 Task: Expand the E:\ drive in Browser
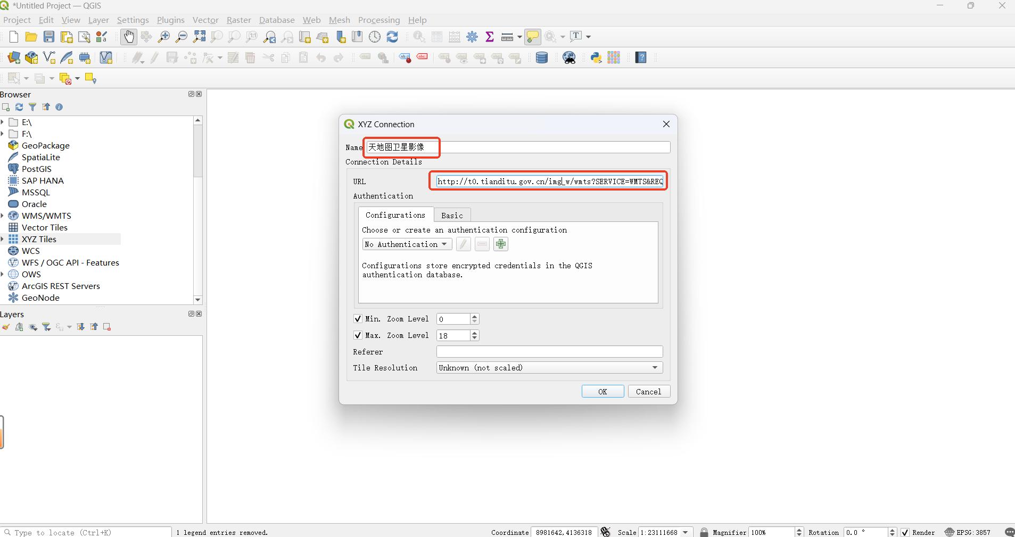tap(3, 122)
